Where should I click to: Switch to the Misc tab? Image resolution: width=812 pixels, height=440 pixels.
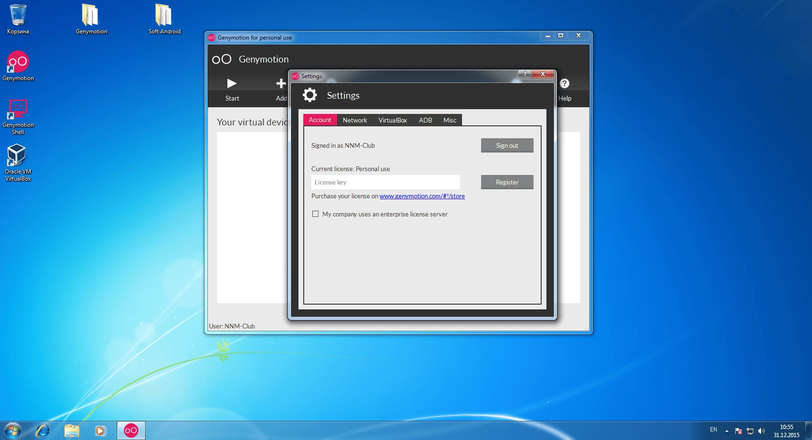(x=450, y=120)
